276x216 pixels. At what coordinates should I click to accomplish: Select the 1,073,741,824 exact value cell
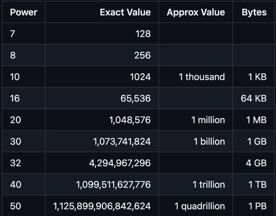122,141
